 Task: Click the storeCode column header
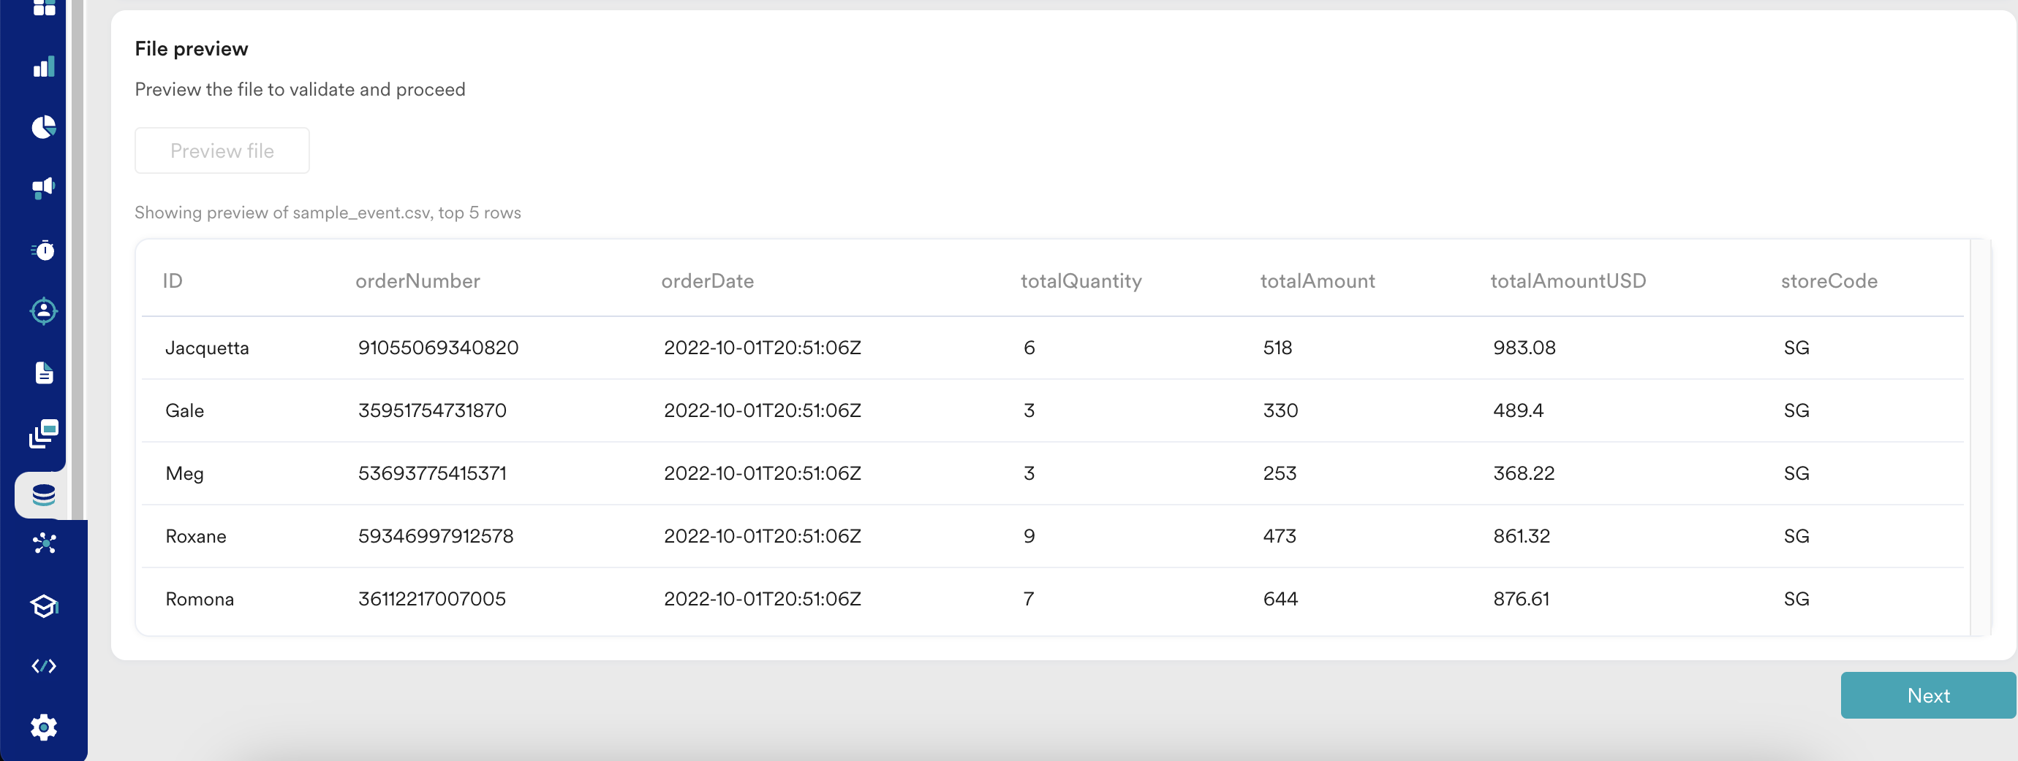[1829, 282]
